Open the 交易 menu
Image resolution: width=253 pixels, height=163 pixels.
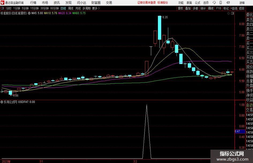109,3
